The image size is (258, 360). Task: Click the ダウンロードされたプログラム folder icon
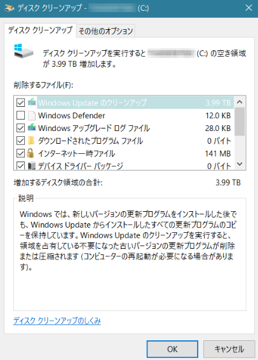pos(31,141)
